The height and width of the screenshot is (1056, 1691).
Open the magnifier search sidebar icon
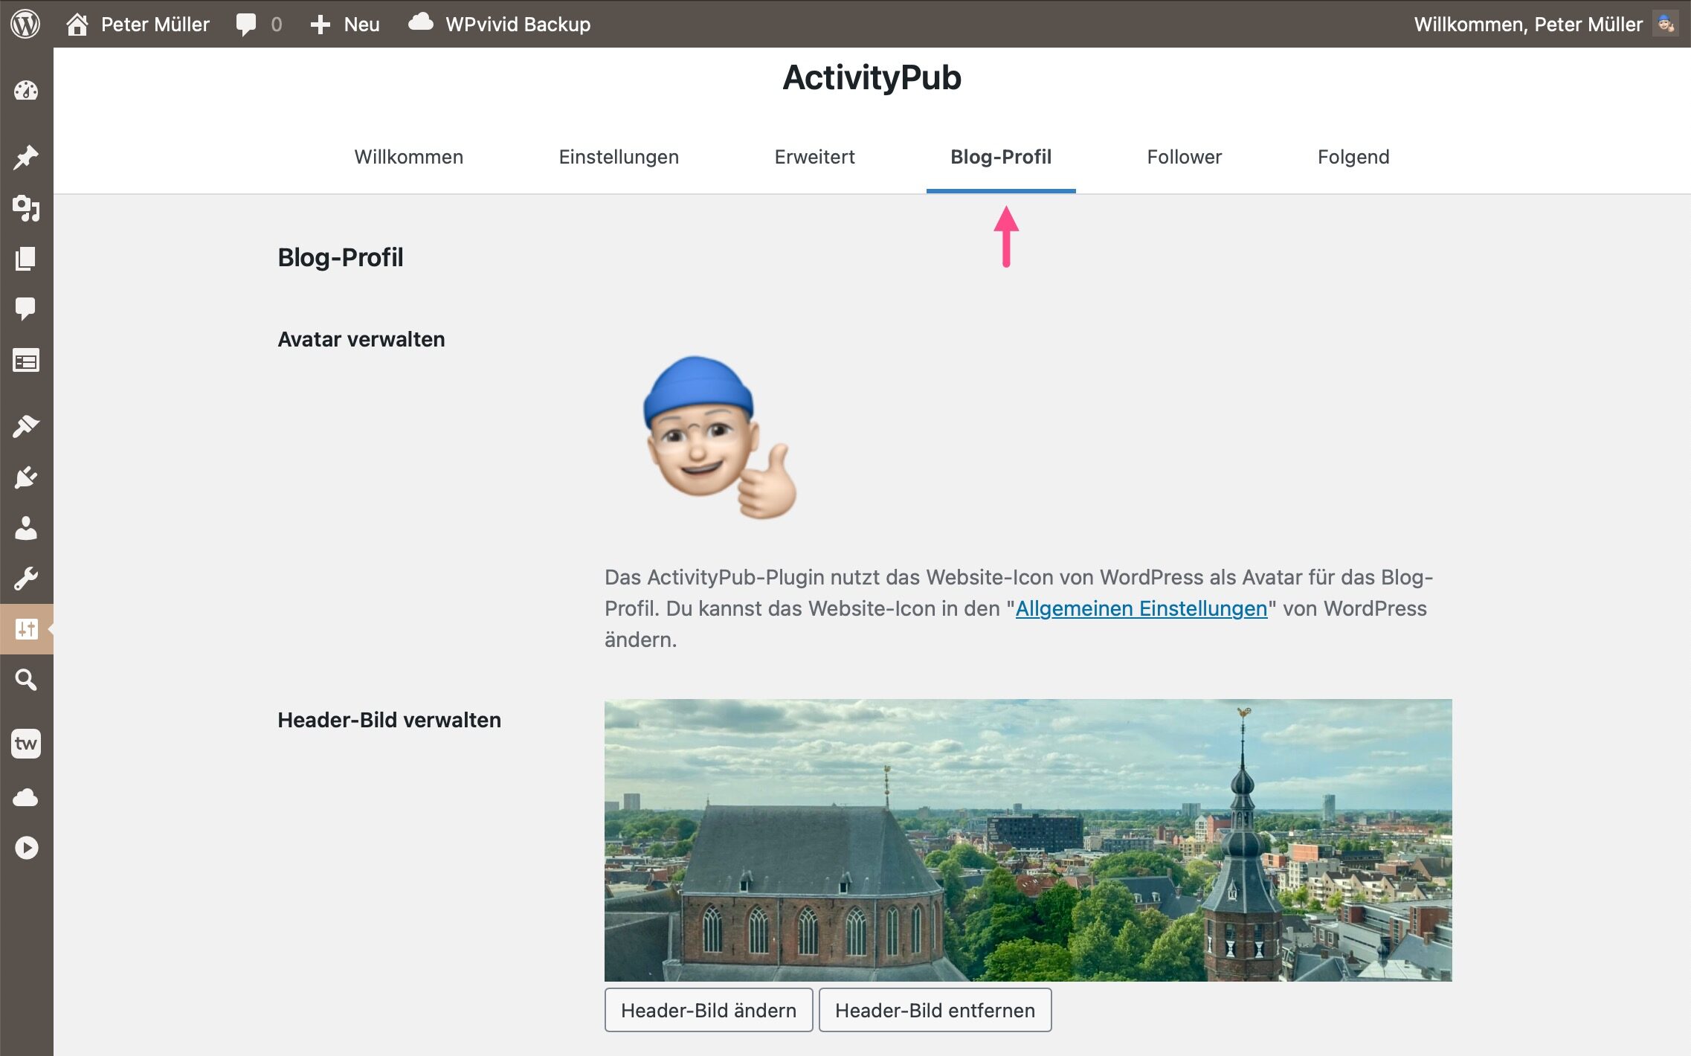coord(26,679)
